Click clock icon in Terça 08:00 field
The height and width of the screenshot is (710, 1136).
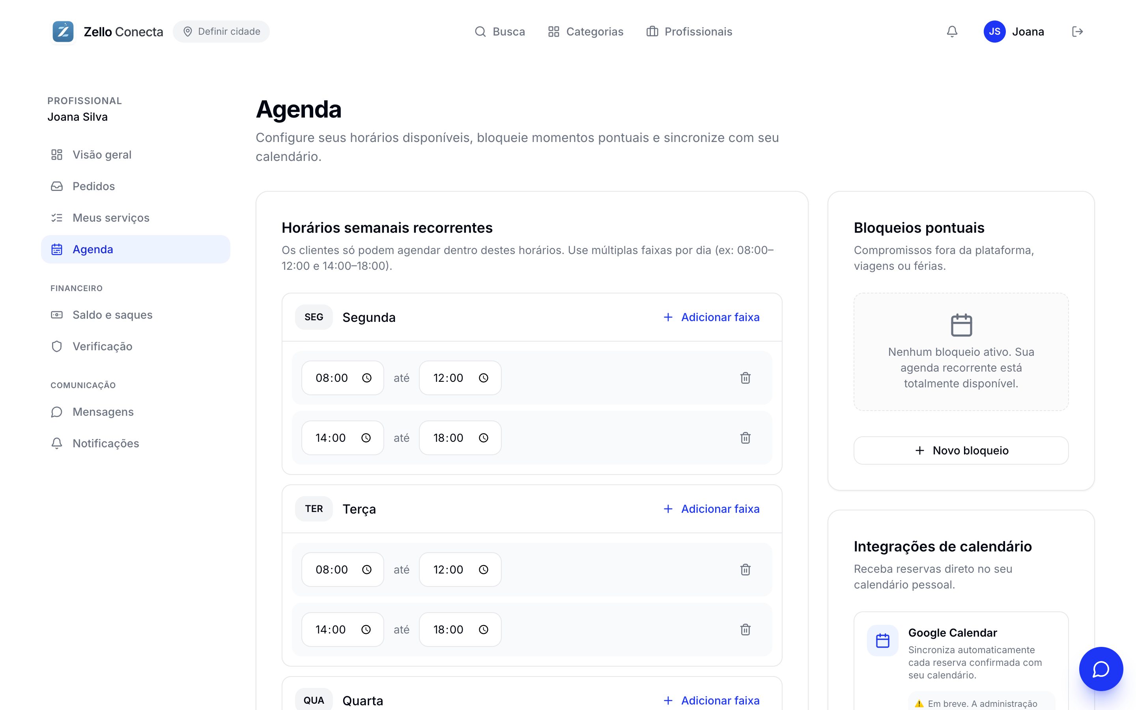(366, 570)
